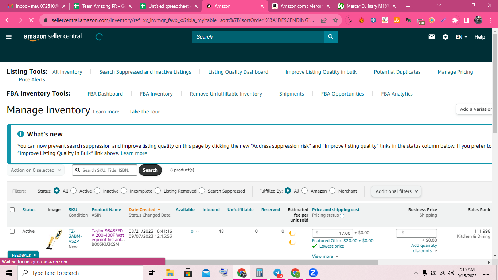Open Telegram from the taskbar
The width and height of the screenshot is (498, 280).
(x=277, y=273)
